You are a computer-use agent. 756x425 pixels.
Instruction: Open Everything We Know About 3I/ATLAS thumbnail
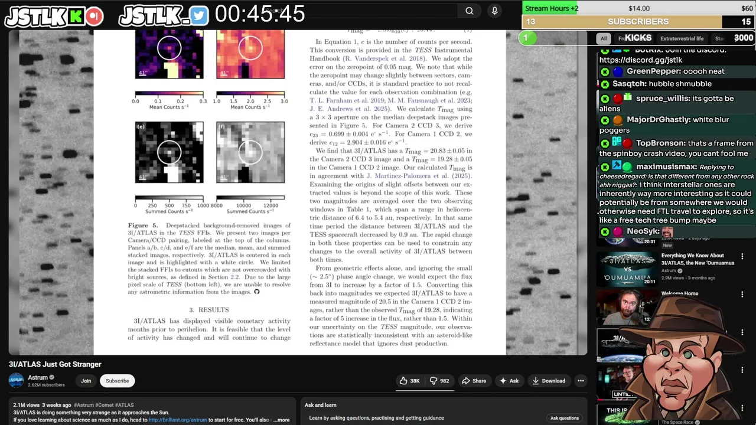coord(627,269)
